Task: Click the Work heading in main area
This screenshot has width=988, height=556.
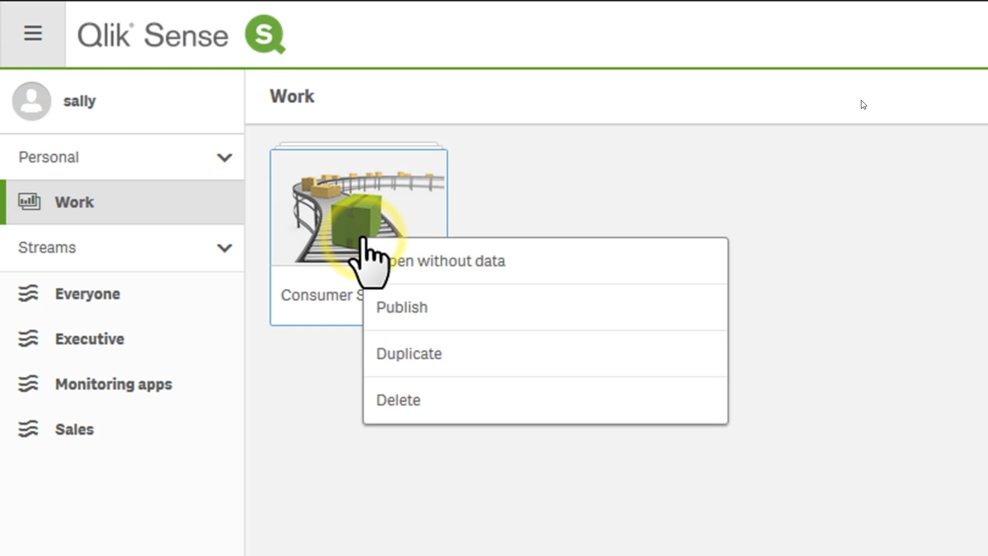Action: [292, 96]
